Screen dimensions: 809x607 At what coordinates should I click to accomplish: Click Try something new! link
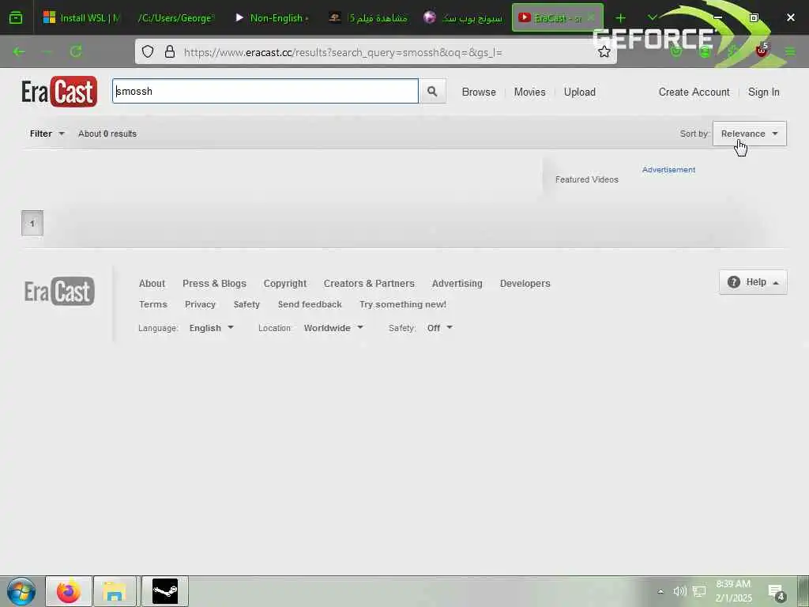402,304
